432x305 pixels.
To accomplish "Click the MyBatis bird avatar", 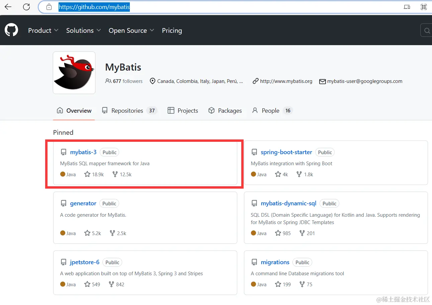I will point(74,73).
